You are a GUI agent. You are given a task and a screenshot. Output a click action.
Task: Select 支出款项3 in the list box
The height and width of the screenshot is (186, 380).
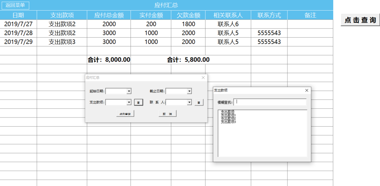click(x=228, y=122)
